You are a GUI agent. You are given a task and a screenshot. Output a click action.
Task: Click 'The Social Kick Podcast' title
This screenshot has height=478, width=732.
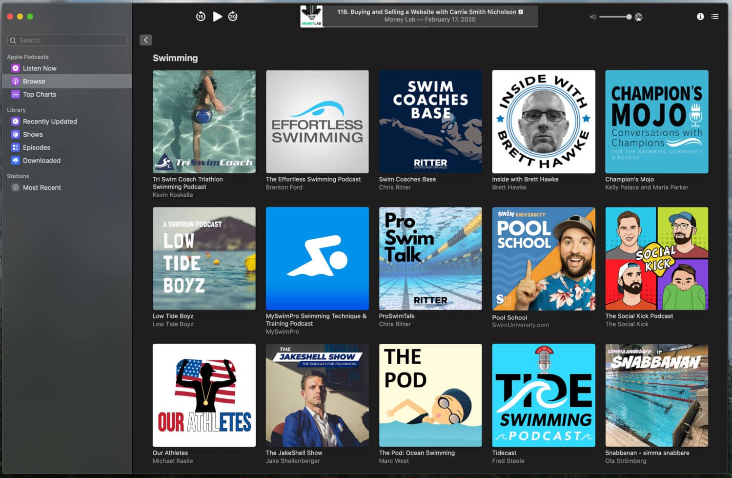click(639, 316)
